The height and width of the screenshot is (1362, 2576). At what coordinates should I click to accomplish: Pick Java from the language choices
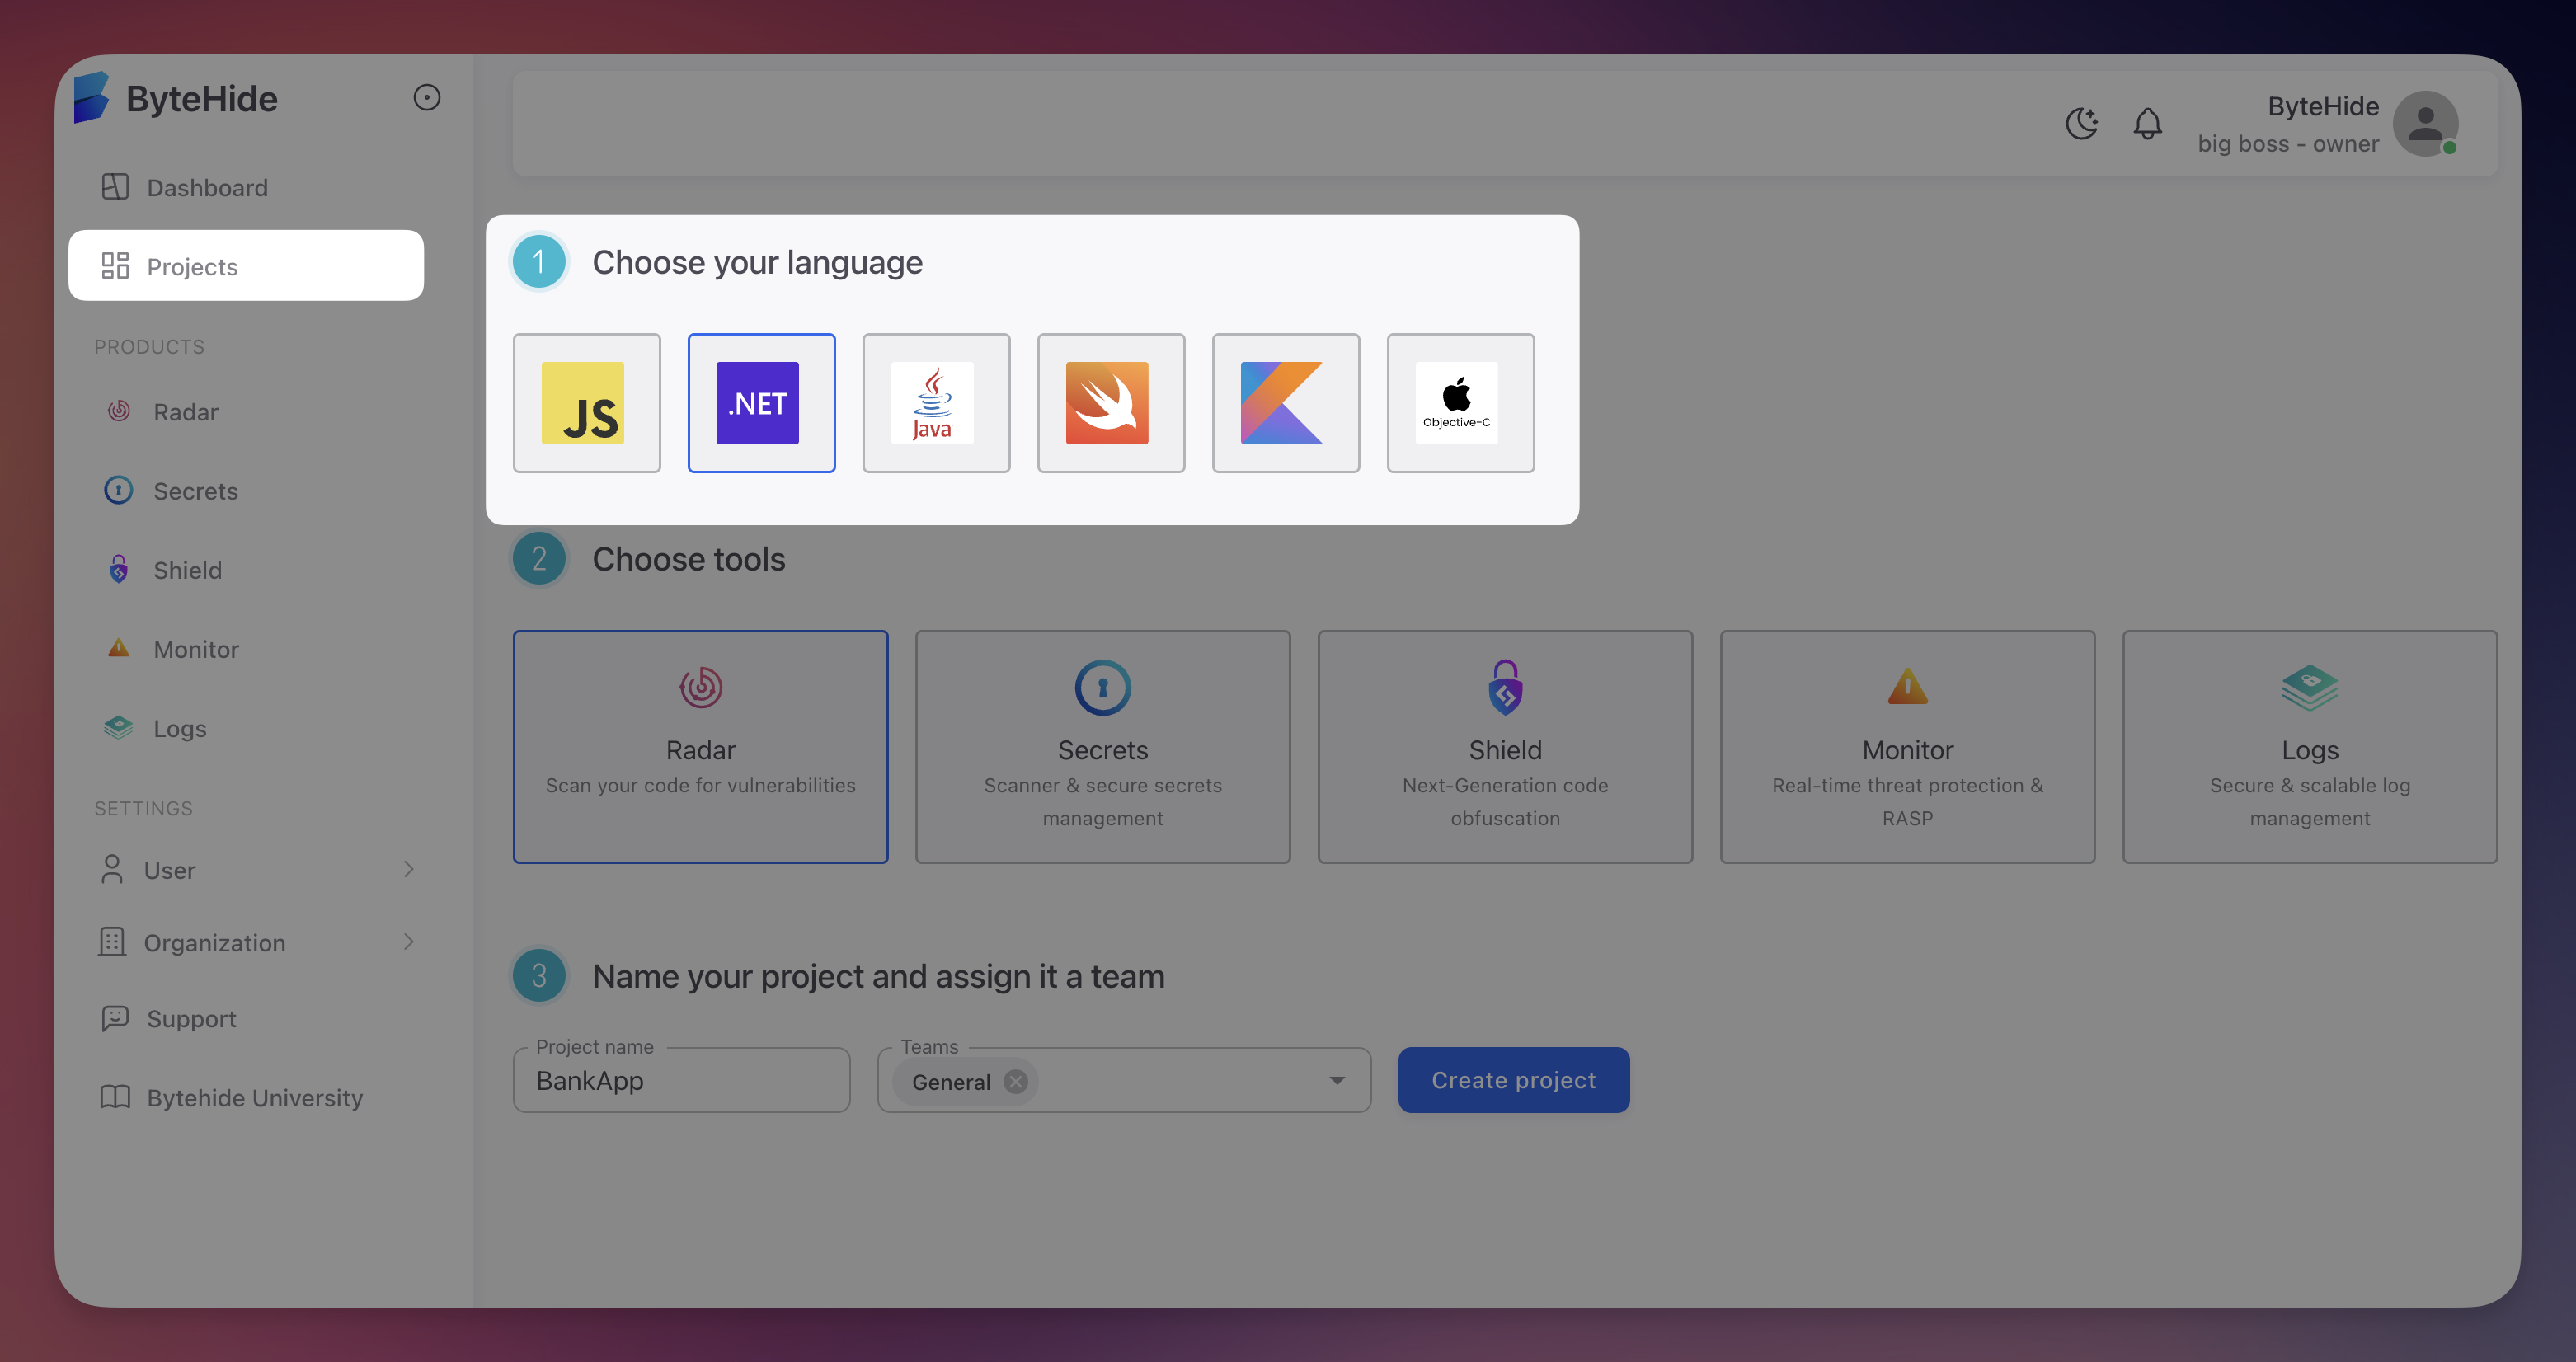[936, 403]
